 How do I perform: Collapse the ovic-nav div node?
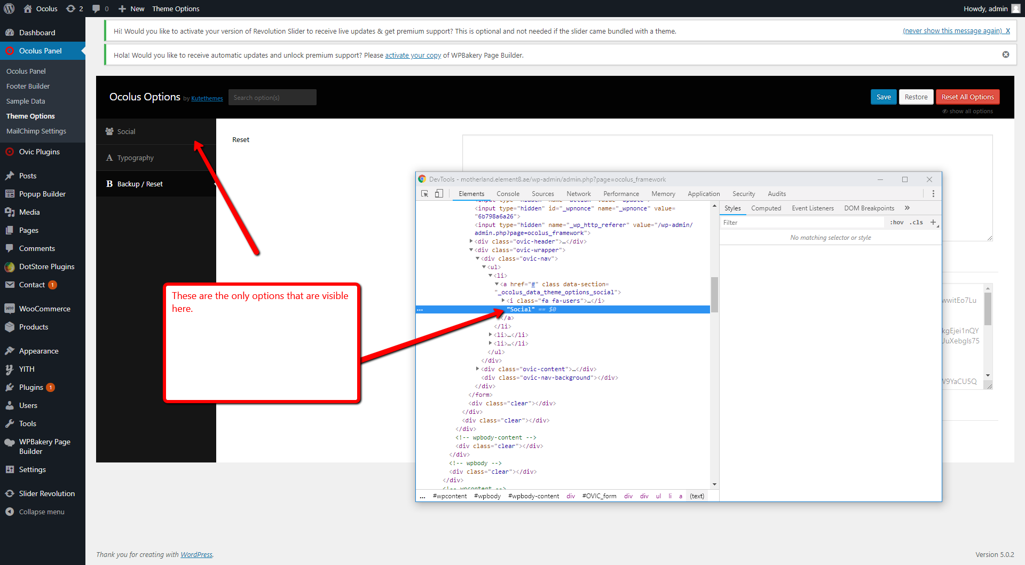point(477,258)
